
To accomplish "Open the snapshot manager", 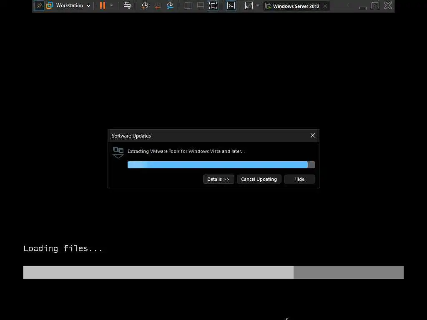I will 170,5.
